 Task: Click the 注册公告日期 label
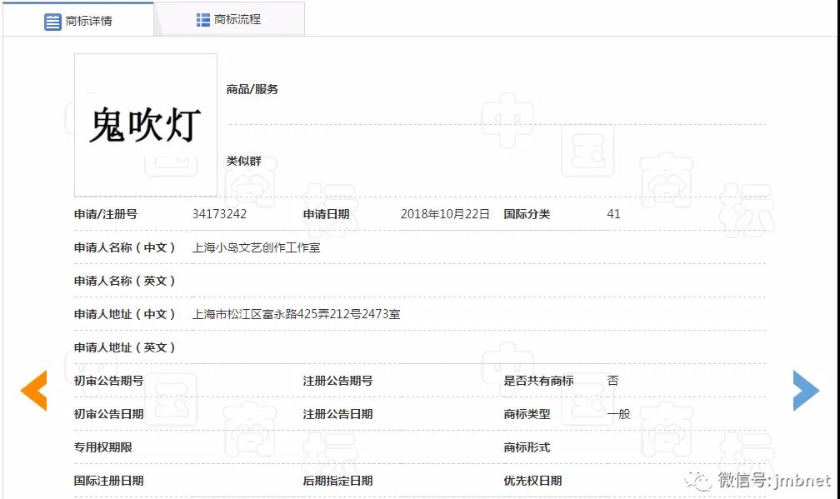coord(338,414)
